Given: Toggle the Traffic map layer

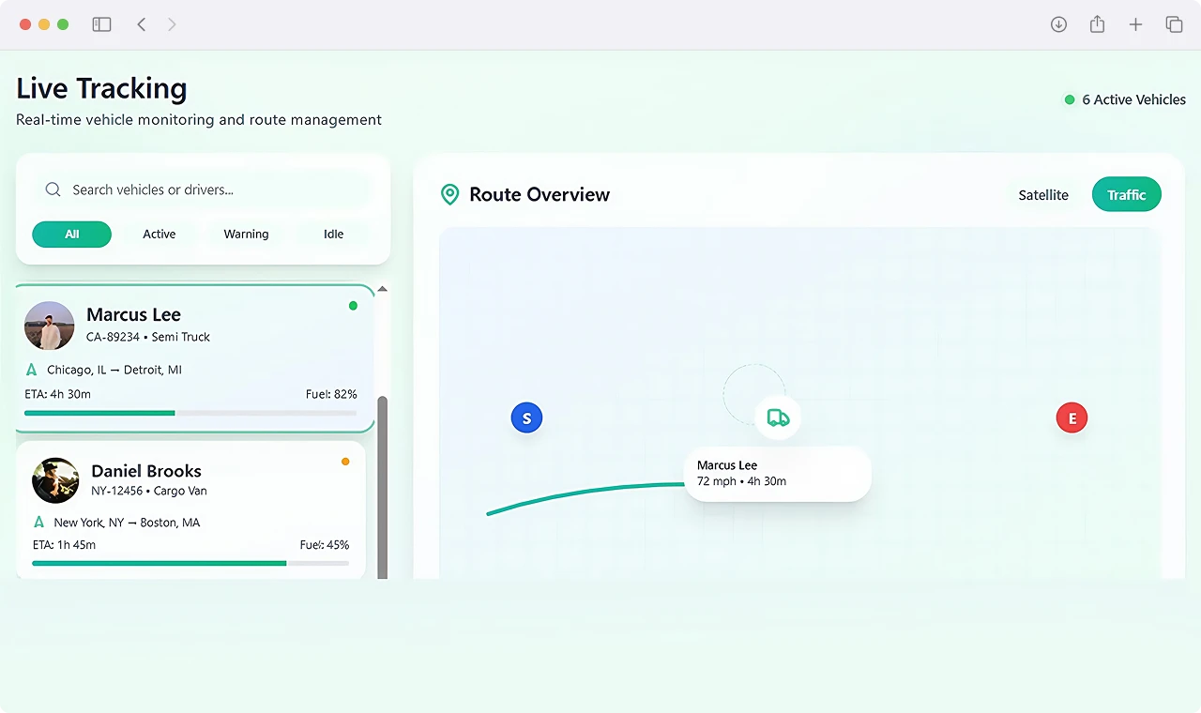Looking at the screenshot, I should [1126, 195].
